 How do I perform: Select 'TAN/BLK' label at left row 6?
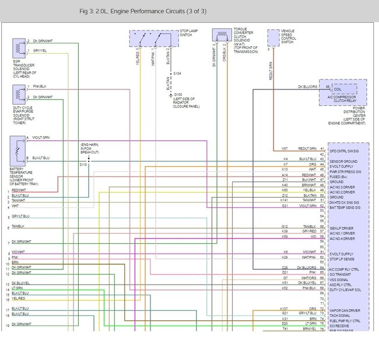[x=18, y=226]
